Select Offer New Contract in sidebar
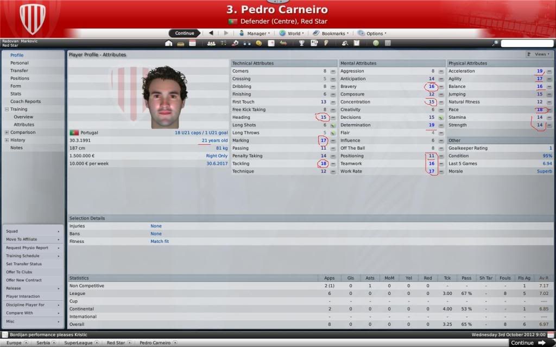The image size is (556, 347). click(24, 280)
